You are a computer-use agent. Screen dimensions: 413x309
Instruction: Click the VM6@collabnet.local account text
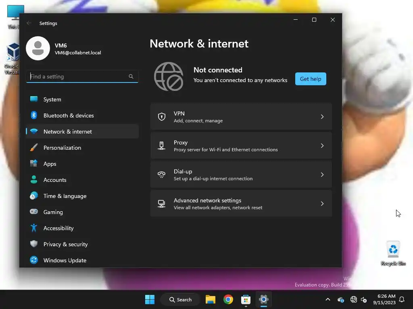[x=78, y=53]
